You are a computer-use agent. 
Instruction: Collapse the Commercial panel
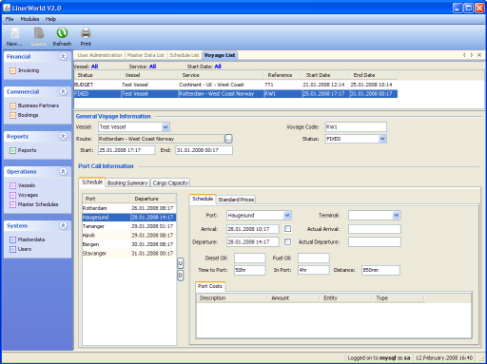pyautogui.click(x=63, y=91)
